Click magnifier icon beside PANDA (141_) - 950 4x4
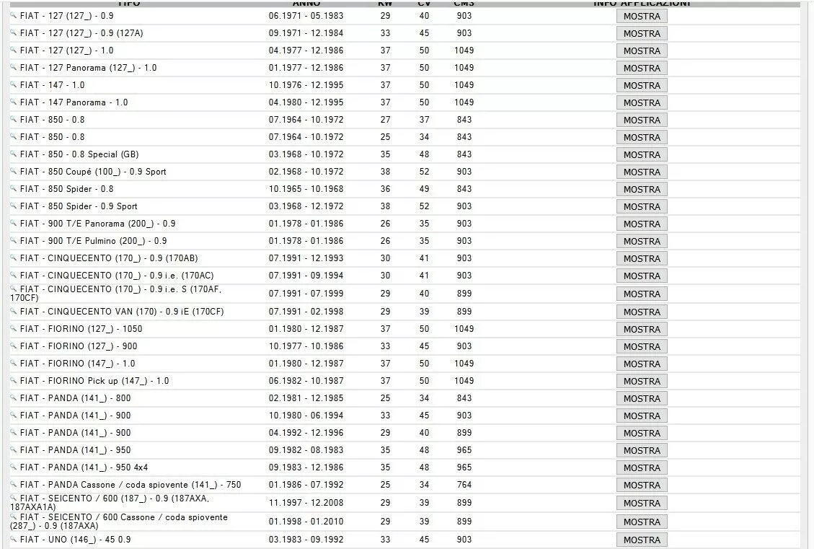 [x=14, y=467]
